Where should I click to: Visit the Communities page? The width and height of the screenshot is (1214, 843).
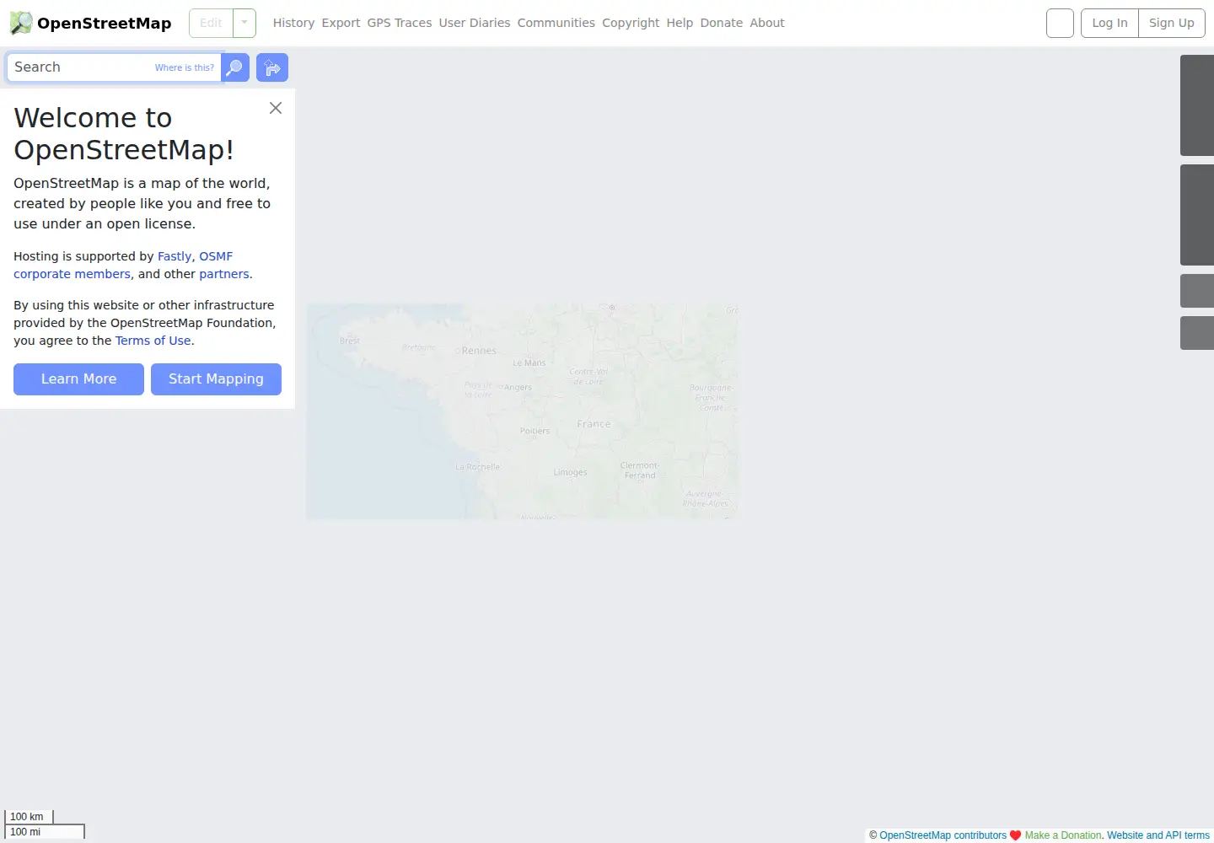click(556, 23)
